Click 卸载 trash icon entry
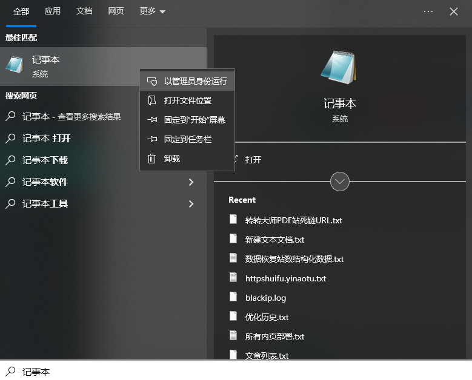The width and height of the screenshot is (472, 380). [152, 159]
